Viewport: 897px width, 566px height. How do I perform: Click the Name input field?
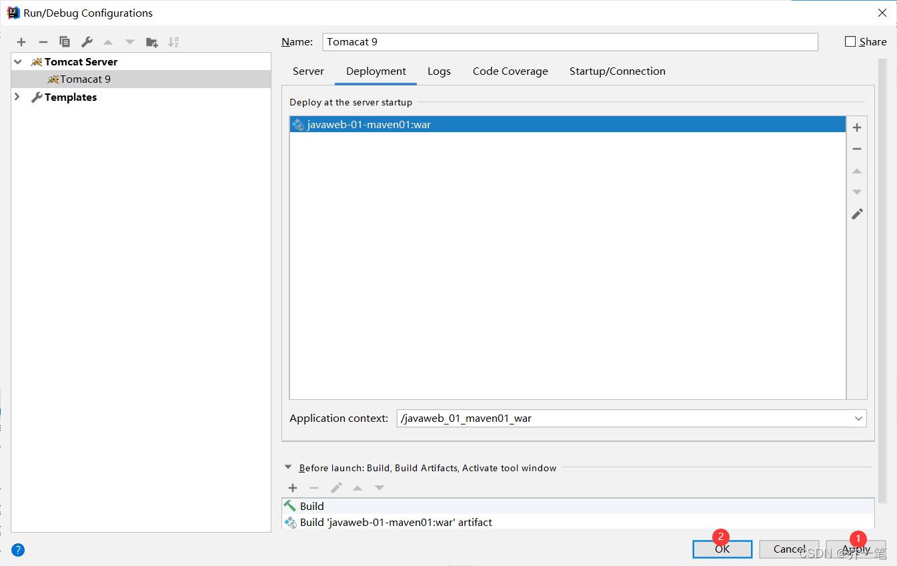pos(570,41)
